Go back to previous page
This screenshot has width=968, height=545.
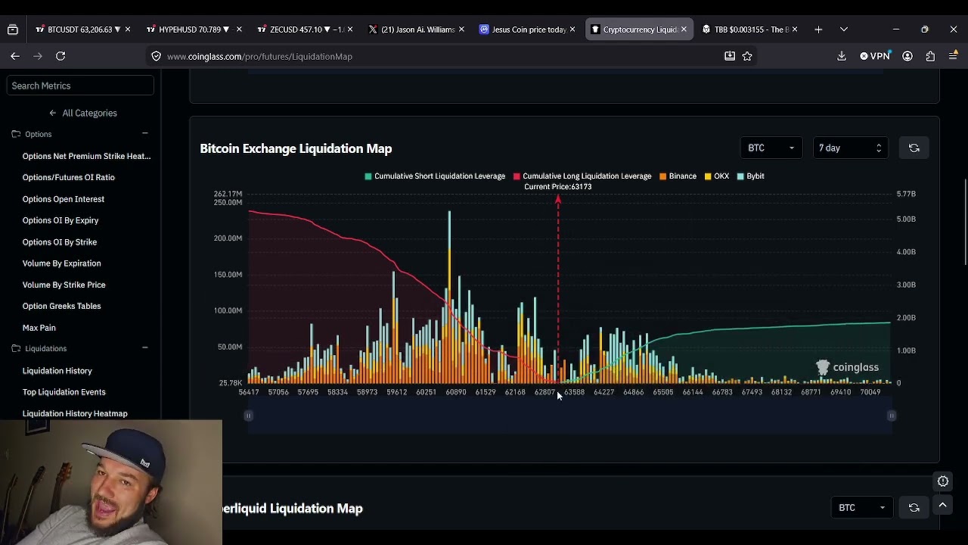click(15, 56)
